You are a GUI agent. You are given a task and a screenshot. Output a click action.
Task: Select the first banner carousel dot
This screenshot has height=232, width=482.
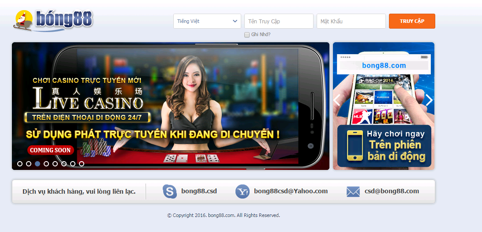(20, 164)
